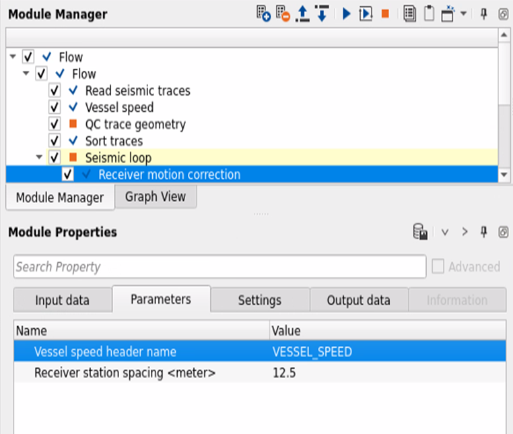513x434 pixels.
Task: Collapse the Seismic loop tree node
Action: pos(39,158)
